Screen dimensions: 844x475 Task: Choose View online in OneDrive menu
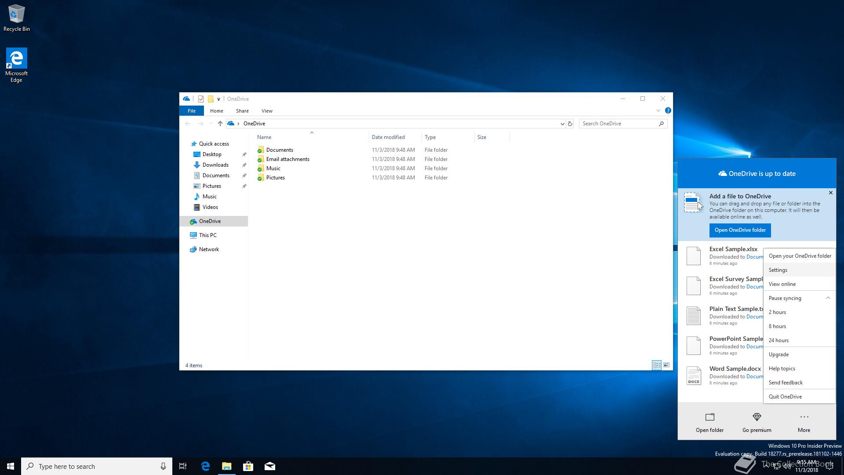pos(800,284)
